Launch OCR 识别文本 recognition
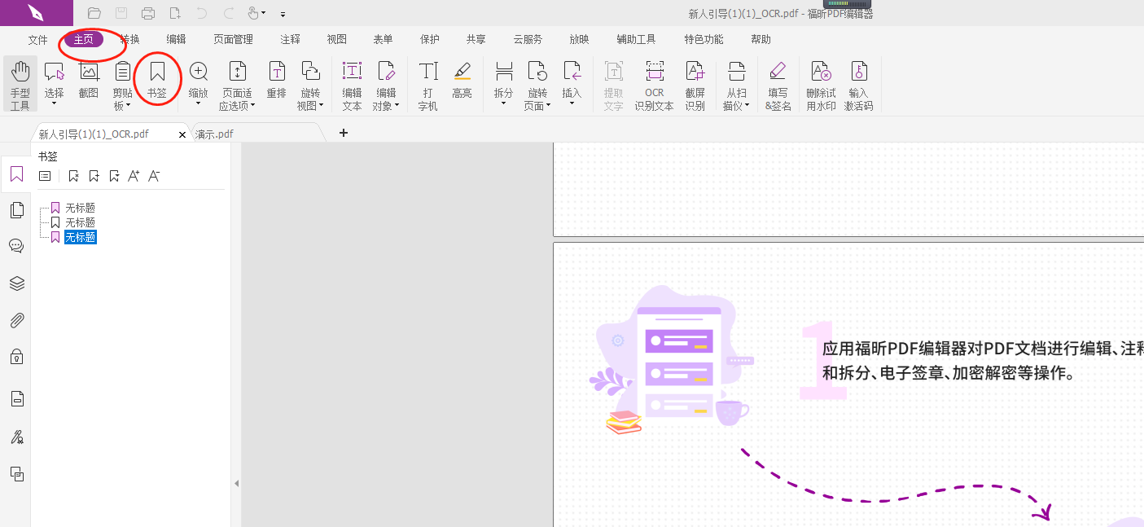1144x527 pixels. point(654,81)
